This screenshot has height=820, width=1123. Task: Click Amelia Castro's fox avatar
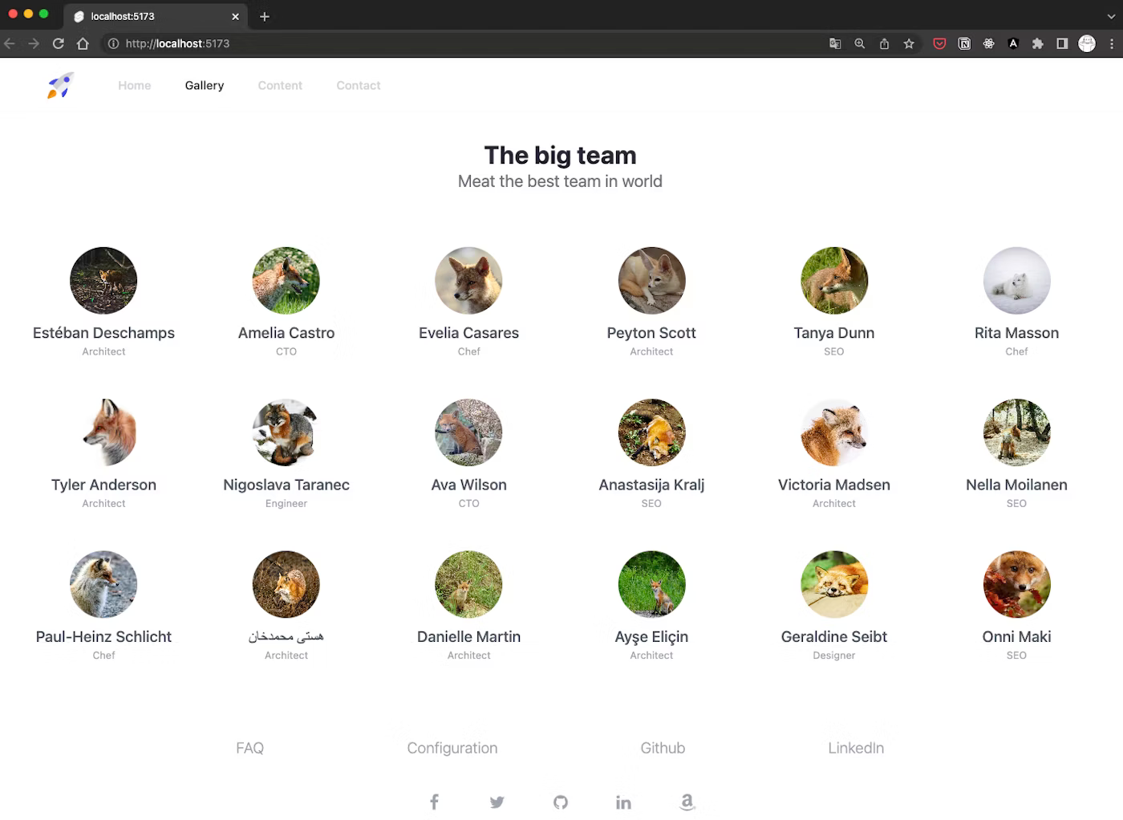286,281
